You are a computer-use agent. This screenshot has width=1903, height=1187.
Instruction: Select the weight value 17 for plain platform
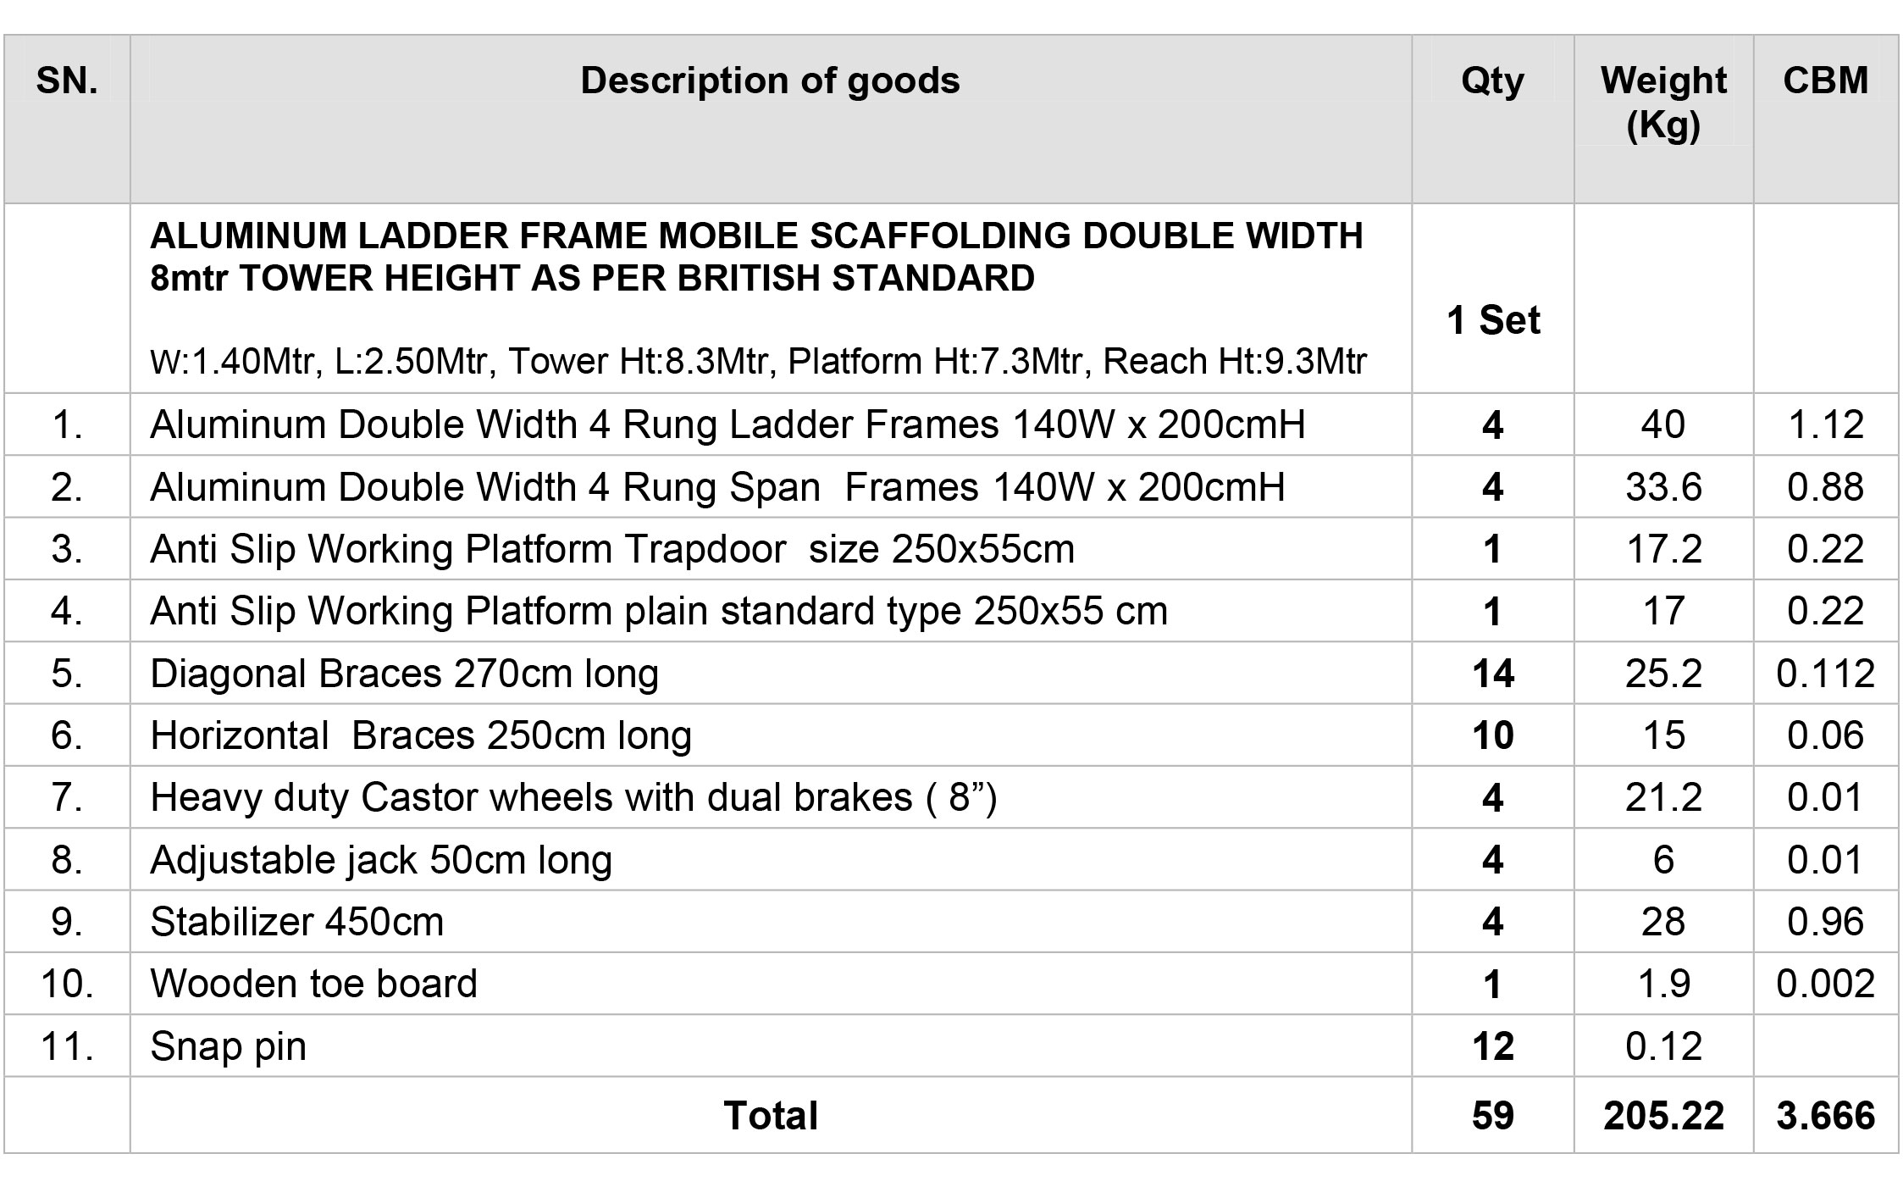[x=1663, y=611]
